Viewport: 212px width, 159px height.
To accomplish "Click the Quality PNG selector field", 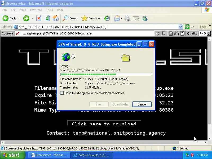I will 203,33.
